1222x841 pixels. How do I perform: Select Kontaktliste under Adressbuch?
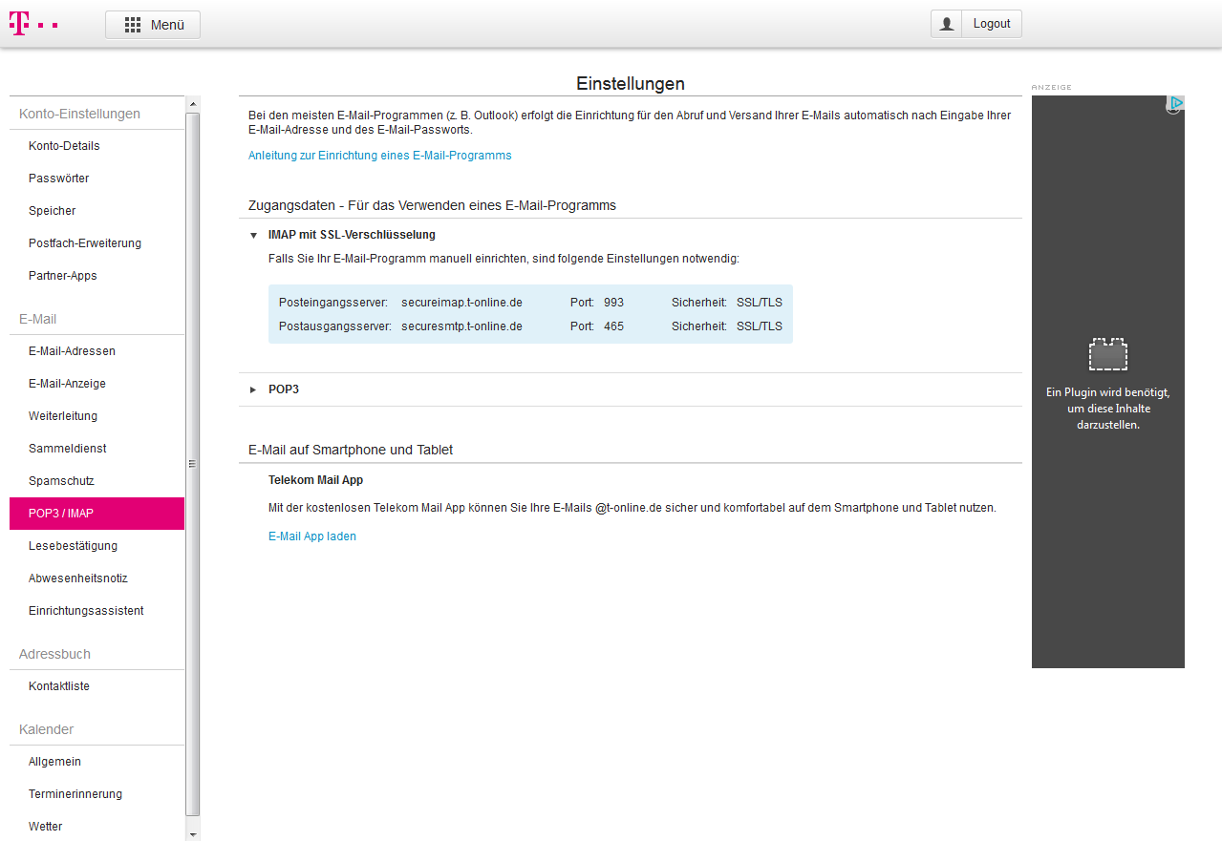[59, 686]
